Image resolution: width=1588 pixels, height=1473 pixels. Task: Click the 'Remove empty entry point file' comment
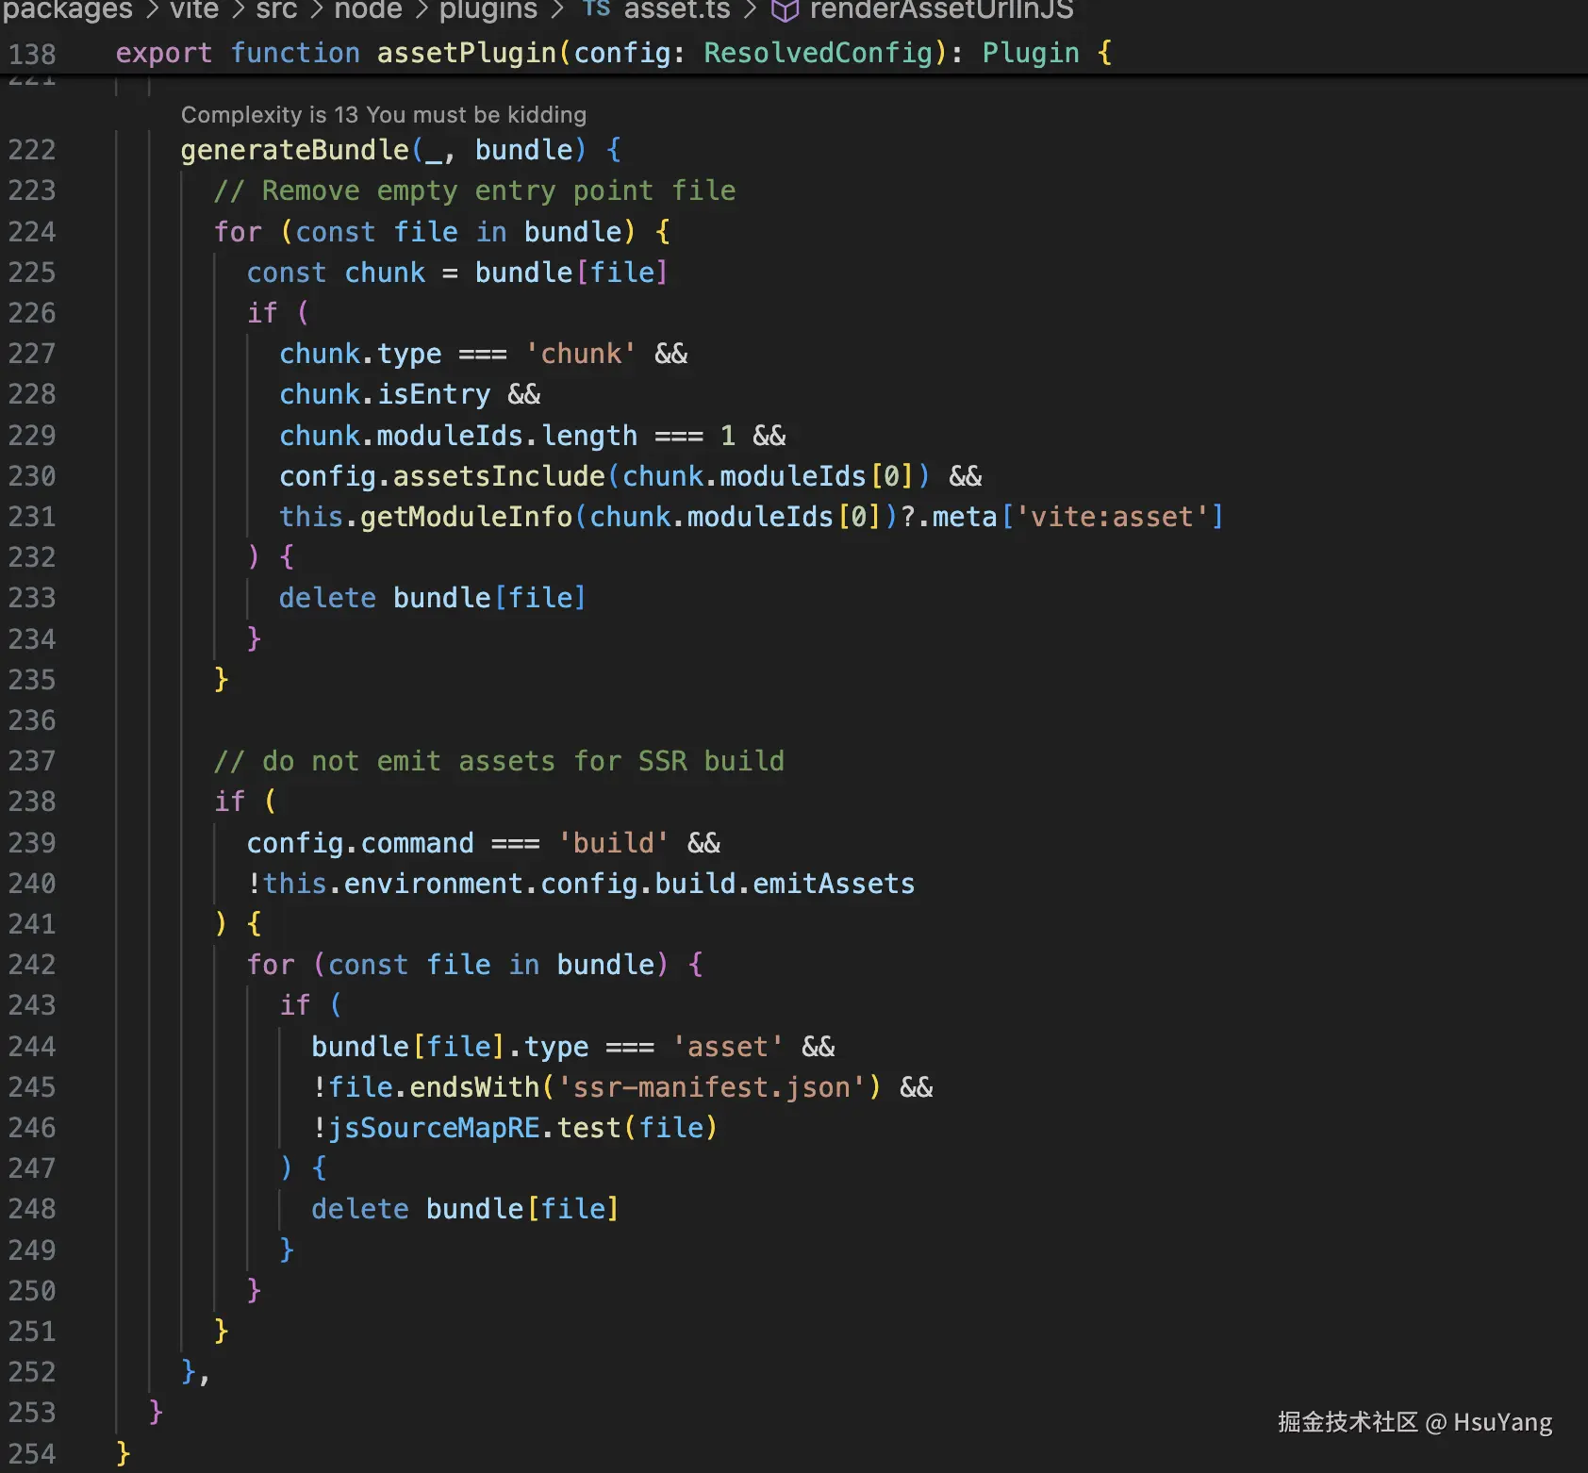[x=474, y=190]
